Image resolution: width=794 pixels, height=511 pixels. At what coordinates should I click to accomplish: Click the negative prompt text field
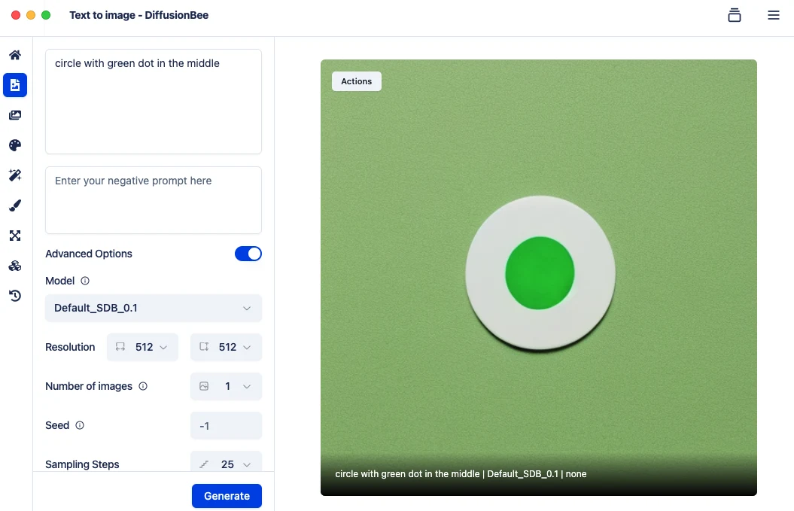click(154, 200)
